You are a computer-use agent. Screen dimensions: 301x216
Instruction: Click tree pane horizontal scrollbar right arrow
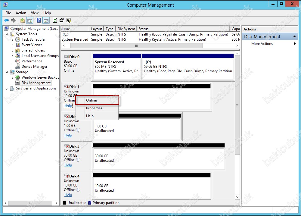(56, 203)
